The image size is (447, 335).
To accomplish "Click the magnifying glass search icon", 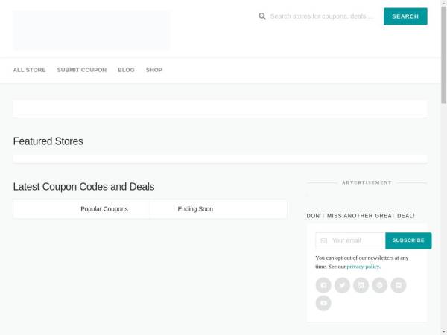I will 262,16.
